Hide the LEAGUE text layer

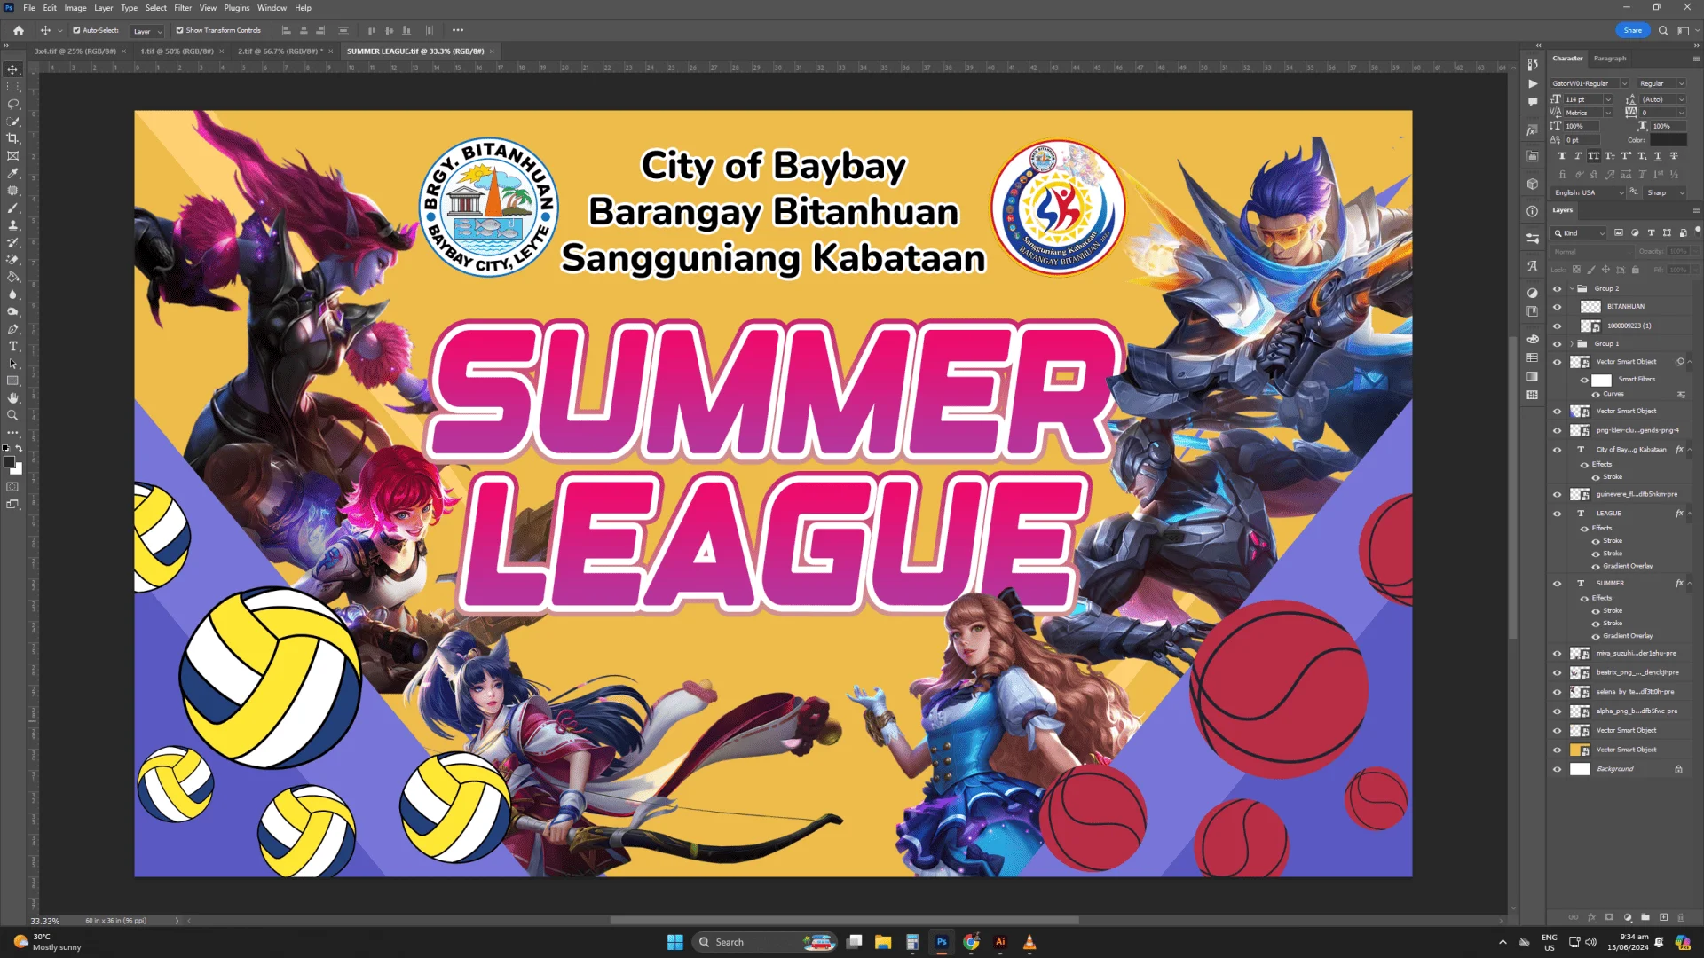1557,514
